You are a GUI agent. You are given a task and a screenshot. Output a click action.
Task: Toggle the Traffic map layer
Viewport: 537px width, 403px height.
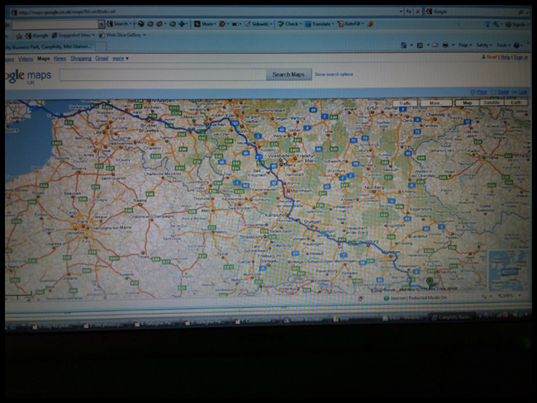pyautogui.click(x=405, y=102)
